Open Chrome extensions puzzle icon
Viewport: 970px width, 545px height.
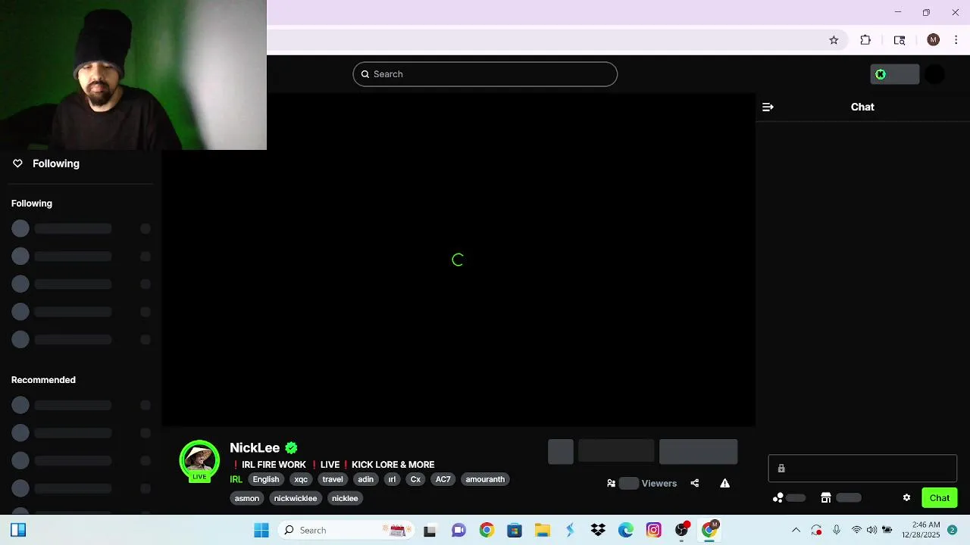865,40
